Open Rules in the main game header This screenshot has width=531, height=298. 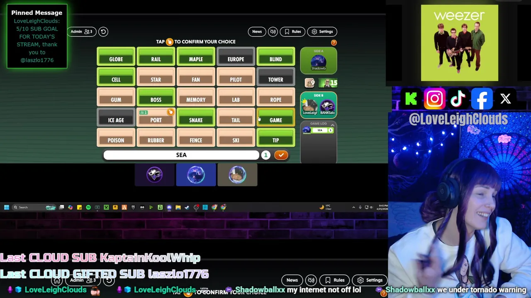pos(292,31)
